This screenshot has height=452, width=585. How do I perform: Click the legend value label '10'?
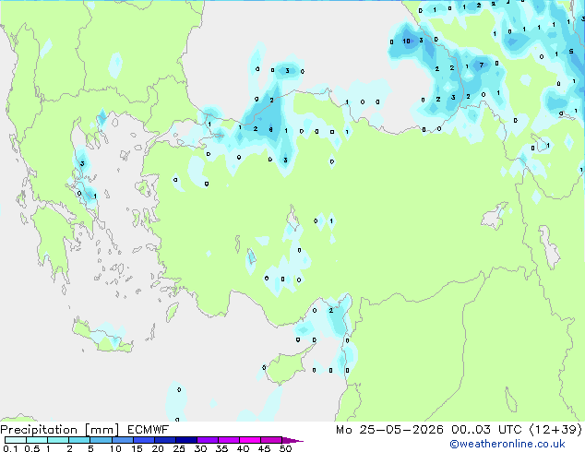pos(115,448)
